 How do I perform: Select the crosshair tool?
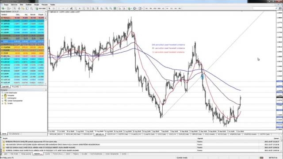click(54, 8)
